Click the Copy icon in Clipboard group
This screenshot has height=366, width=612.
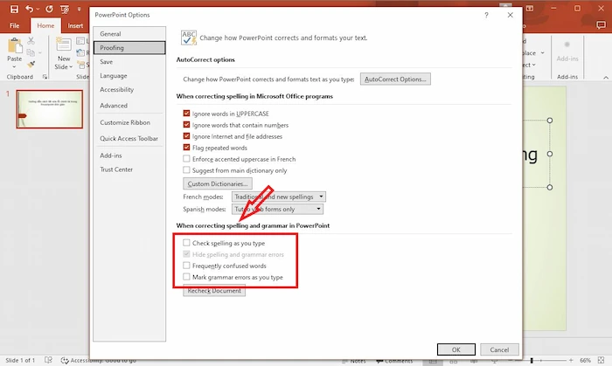pos(31,52)
